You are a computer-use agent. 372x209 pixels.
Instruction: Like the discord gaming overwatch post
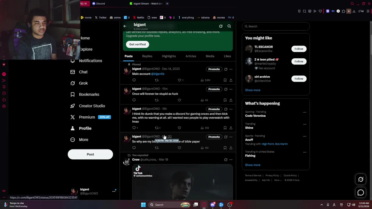click(x=179, y=128)
